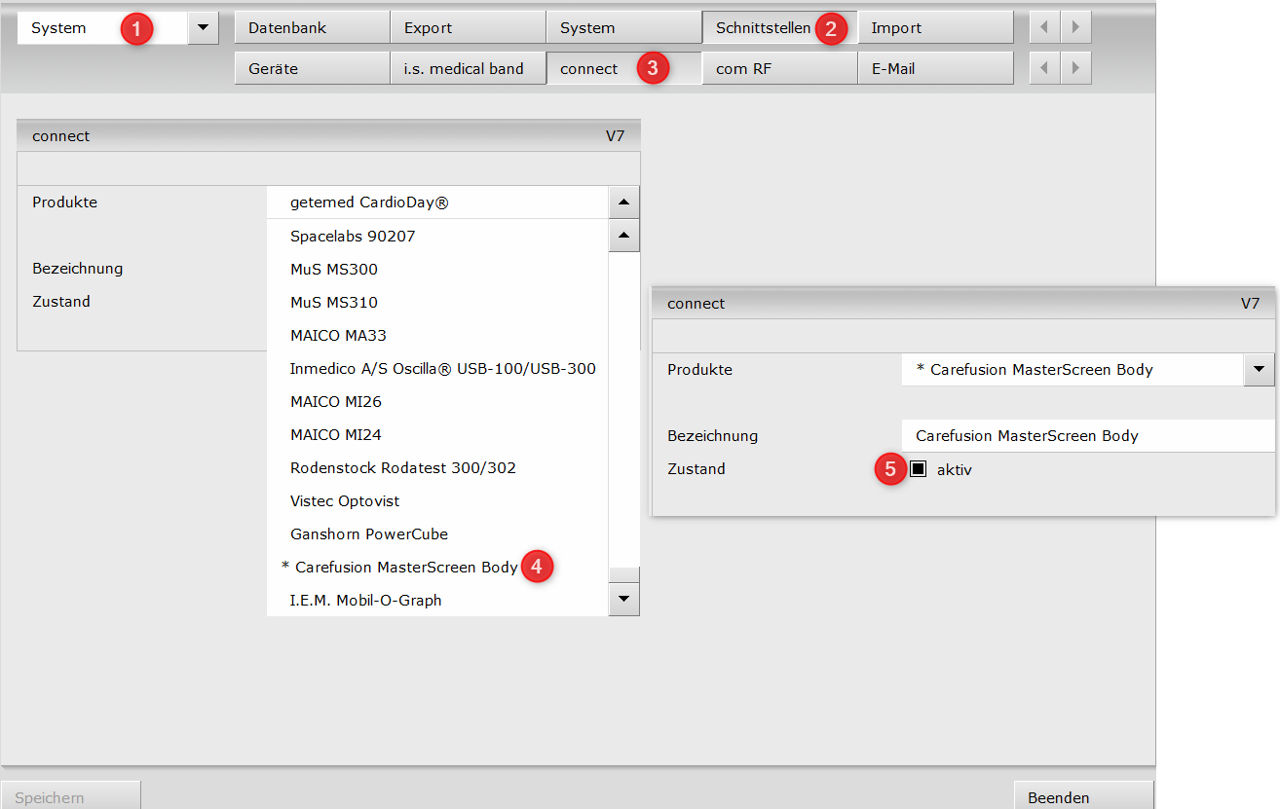Click left arrow of top tab row
This screenshot has height=809, width=1280.
[1044, 27]
